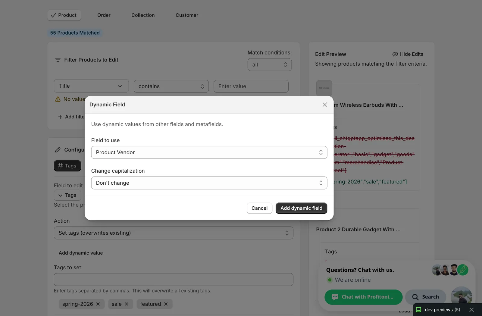Click the Tags to set input field
The height and width of the screenshot is (316, 482).
click(174, 280)
